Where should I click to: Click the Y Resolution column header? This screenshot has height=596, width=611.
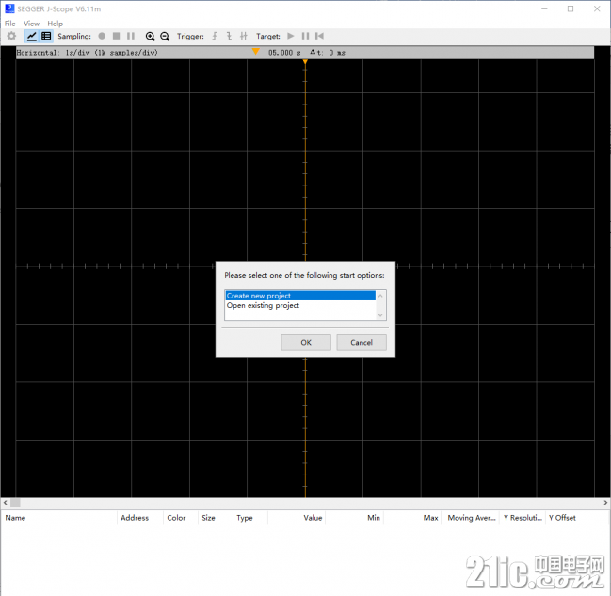coord(523,518)
